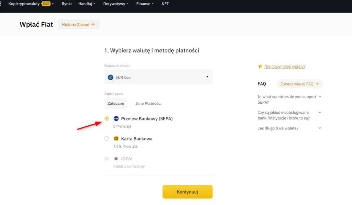This screenshot has height=205, width=352.
Task: Open the EUR currency dropdown
Action: 158,77
